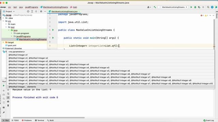Print the Run console output
The width and height of the screenshot is (218, 122).
8,102
